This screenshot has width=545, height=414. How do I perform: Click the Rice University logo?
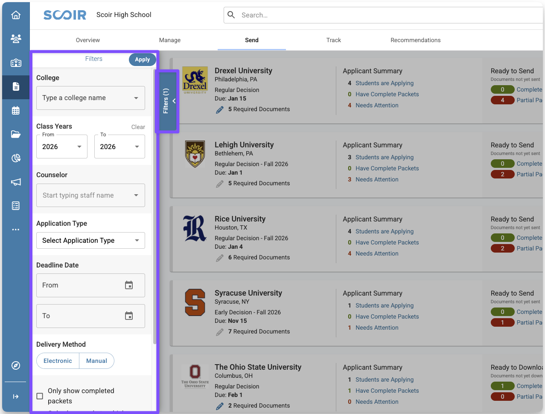[x=195, y=228]
